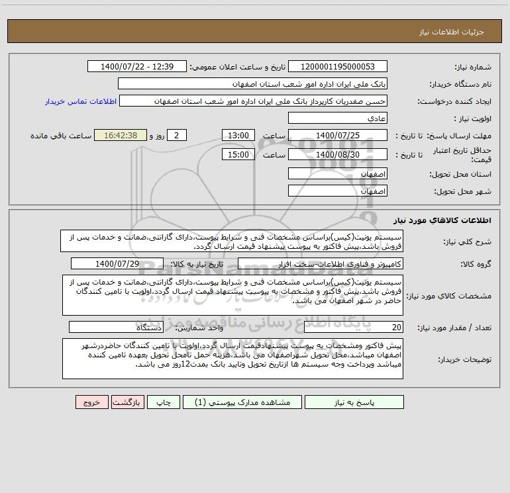
Task: Open مشاهده مدارک پیوستی (1) button
Action: point(242,402)
